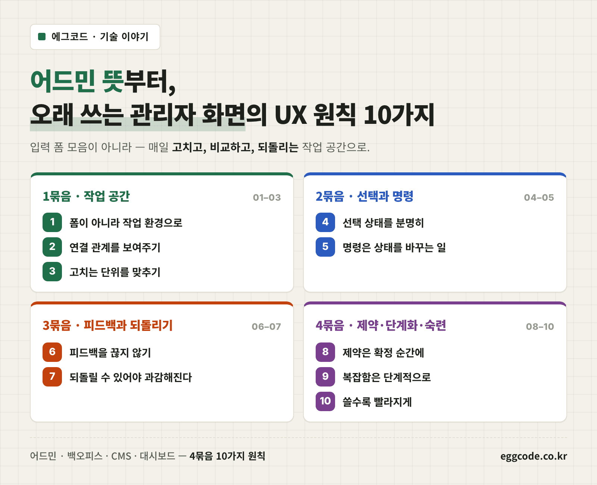Click the item 복잡함은 단계적으로

click(x=387, y=377)
